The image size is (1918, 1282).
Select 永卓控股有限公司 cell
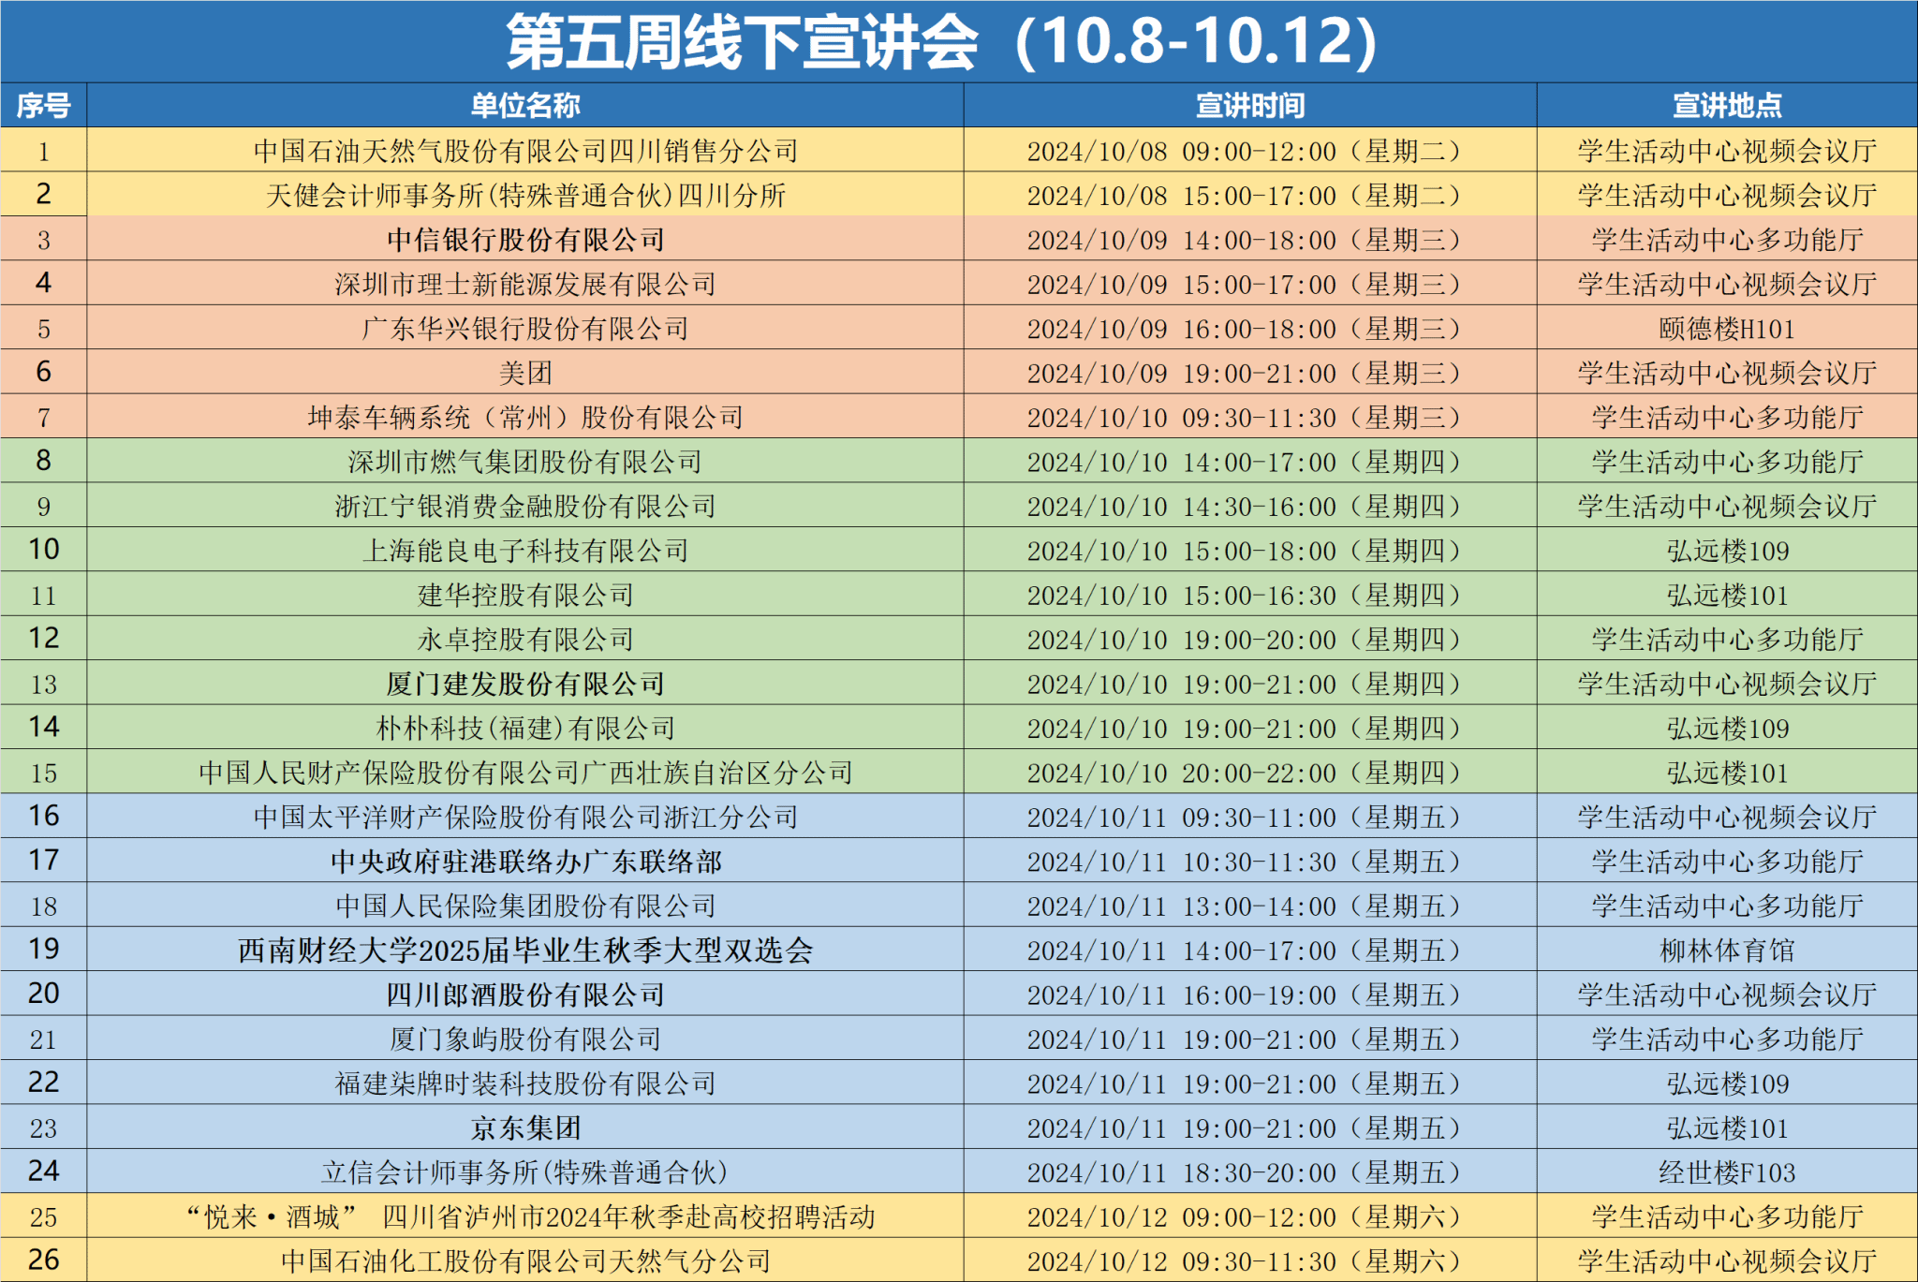525,640
